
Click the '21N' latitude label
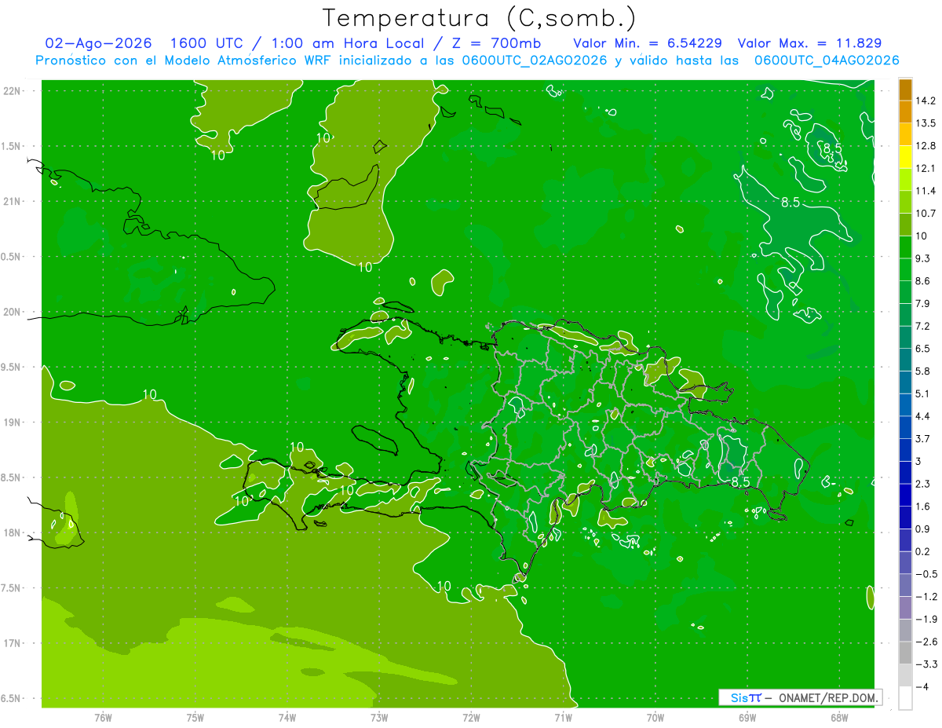coord(13,201)
